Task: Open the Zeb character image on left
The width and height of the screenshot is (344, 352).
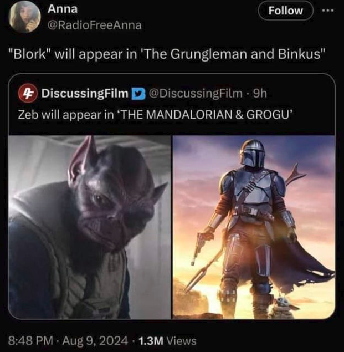Action: click(x=90, y=227)
